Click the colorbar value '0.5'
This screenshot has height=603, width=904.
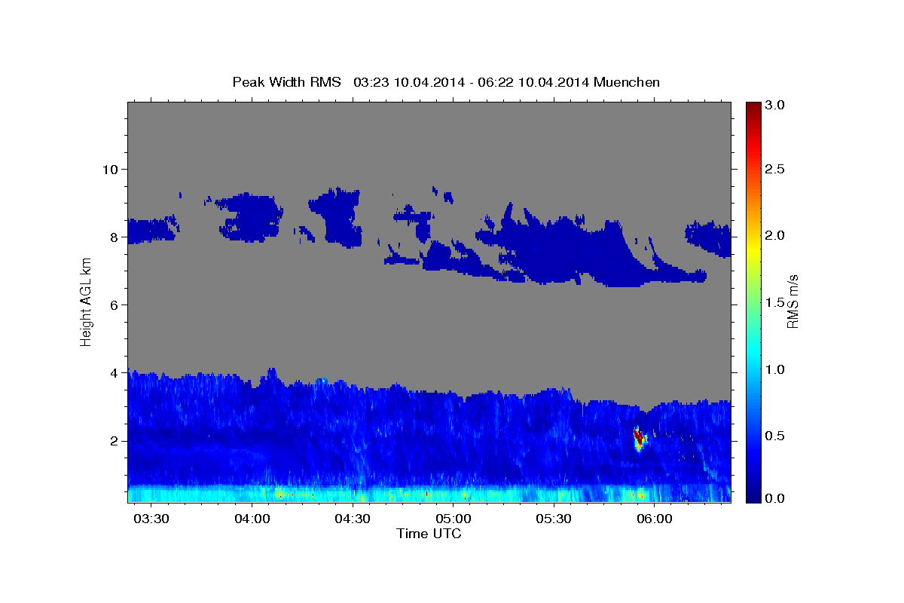(x=775, y=436)
